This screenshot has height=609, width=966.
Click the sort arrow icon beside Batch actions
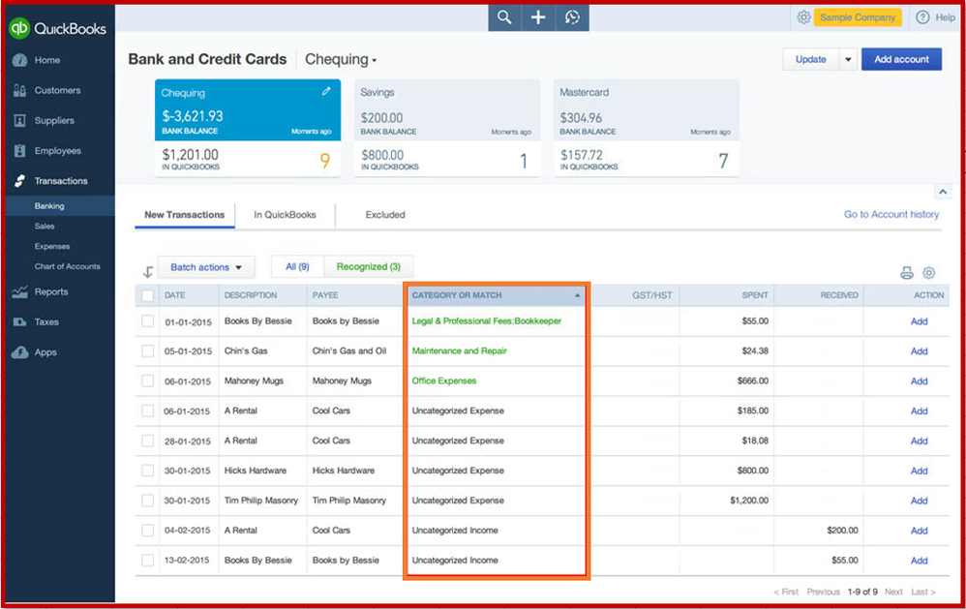[x=148, y=271]
